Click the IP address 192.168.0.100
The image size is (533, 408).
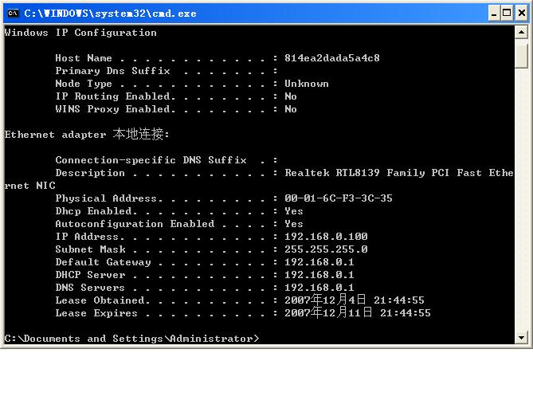click(x=326, y=237)
